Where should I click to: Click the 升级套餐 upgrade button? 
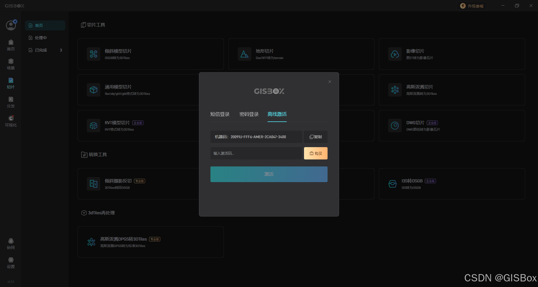coord(472,6)
